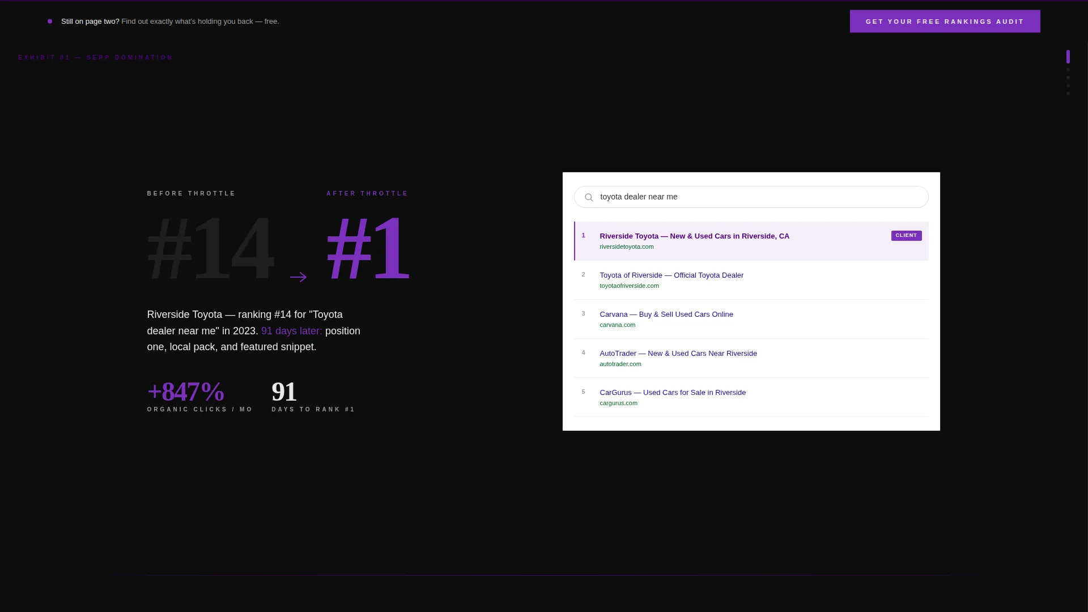This screenshot has height=612, width=1088.
Task: Open the Toyota of Riverside result
Action: coord(671,275)
